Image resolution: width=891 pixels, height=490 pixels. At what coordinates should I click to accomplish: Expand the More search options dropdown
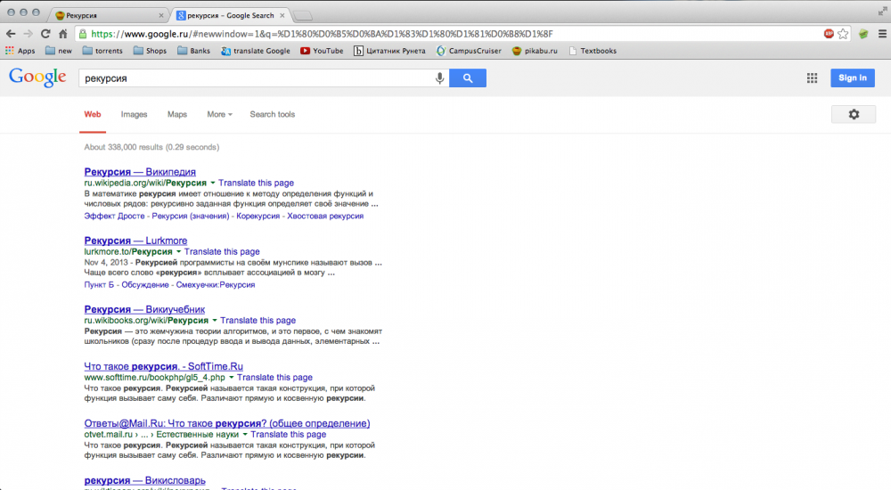coord(219,114)
